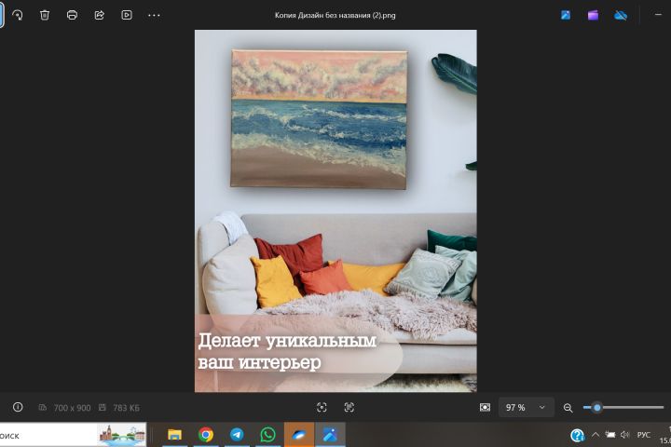Screen dimensions: 671x447
Task: Open the battery status tray icon
Action: (610, 435)
